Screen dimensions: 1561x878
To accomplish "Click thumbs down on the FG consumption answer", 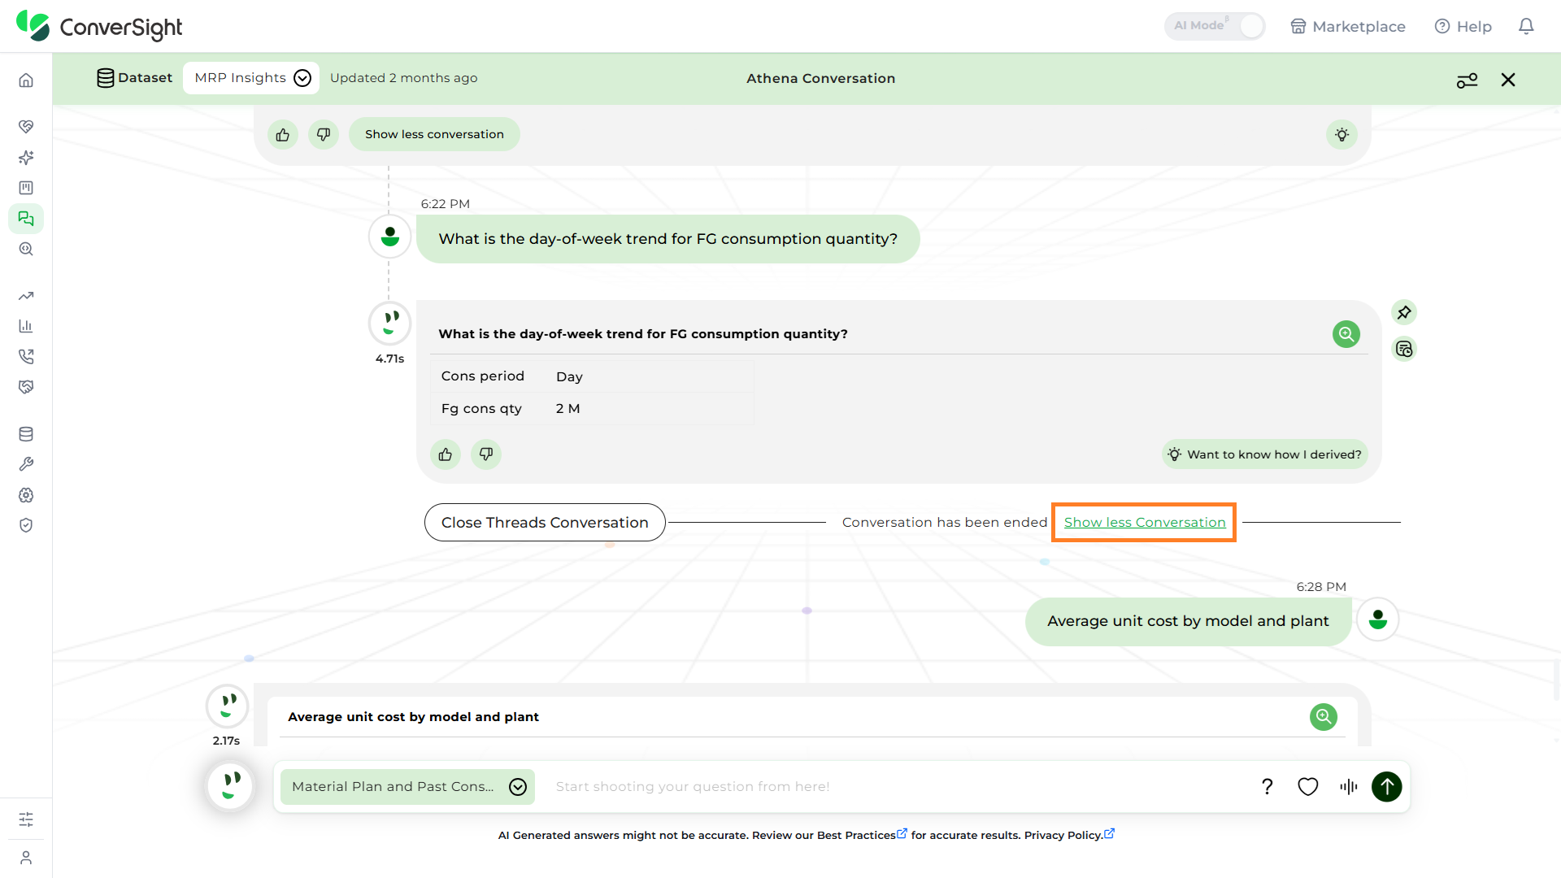I will click(x=486, y=454).
